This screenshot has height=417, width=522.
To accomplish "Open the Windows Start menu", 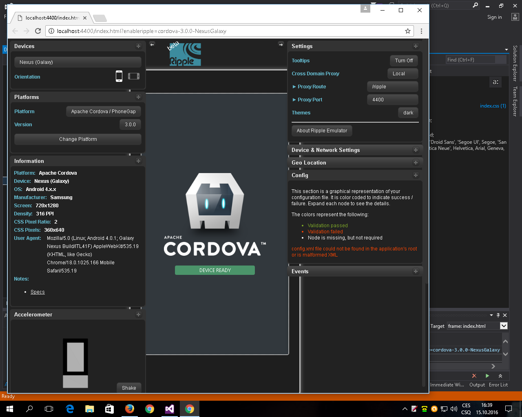I will (x=10, y=409).
